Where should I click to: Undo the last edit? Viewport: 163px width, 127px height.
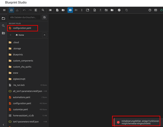tap(24, 10)
